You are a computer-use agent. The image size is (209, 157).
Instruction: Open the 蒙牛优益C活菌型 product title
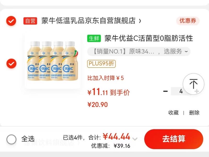(148, 38)
